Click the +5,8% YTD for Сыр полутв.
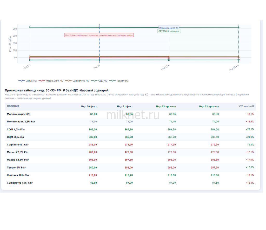 coord(251,145)
